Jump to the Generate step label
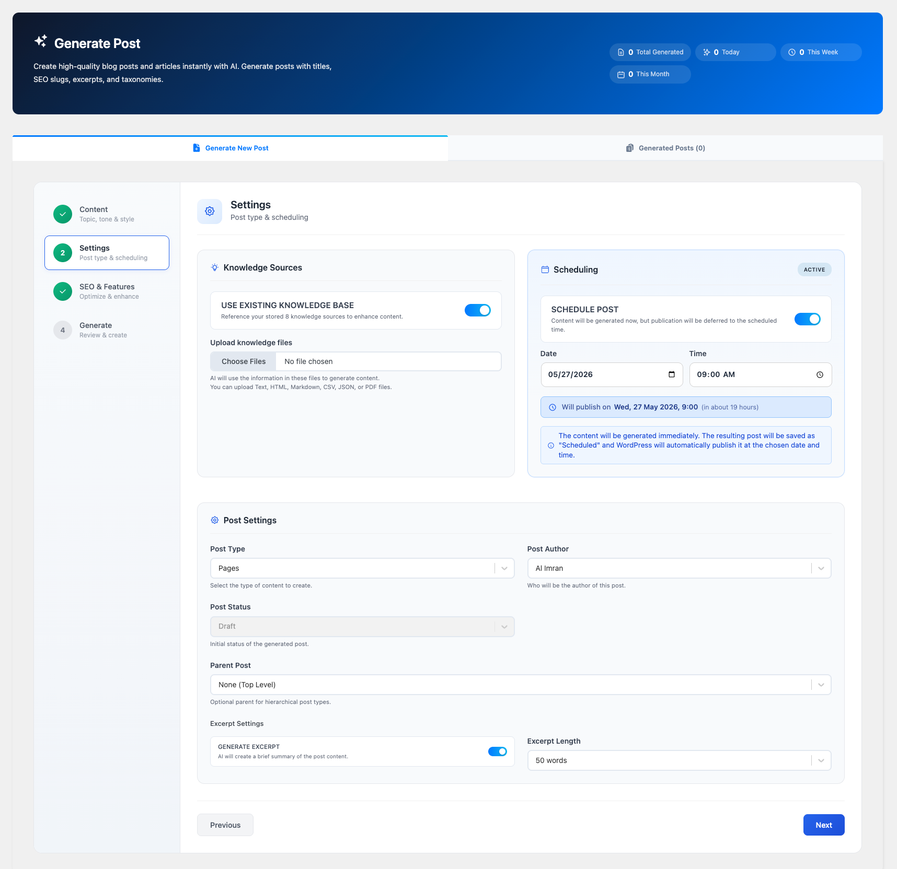Screen dimensions: 897x869 [x=96, y=325]
